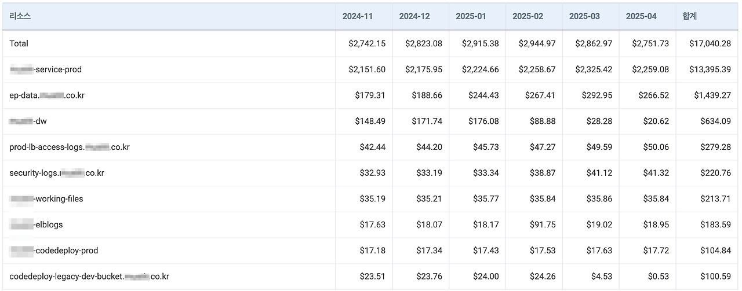Select the 2024-12 column header
Screen dimensions: 742x291
click(414, 16)
